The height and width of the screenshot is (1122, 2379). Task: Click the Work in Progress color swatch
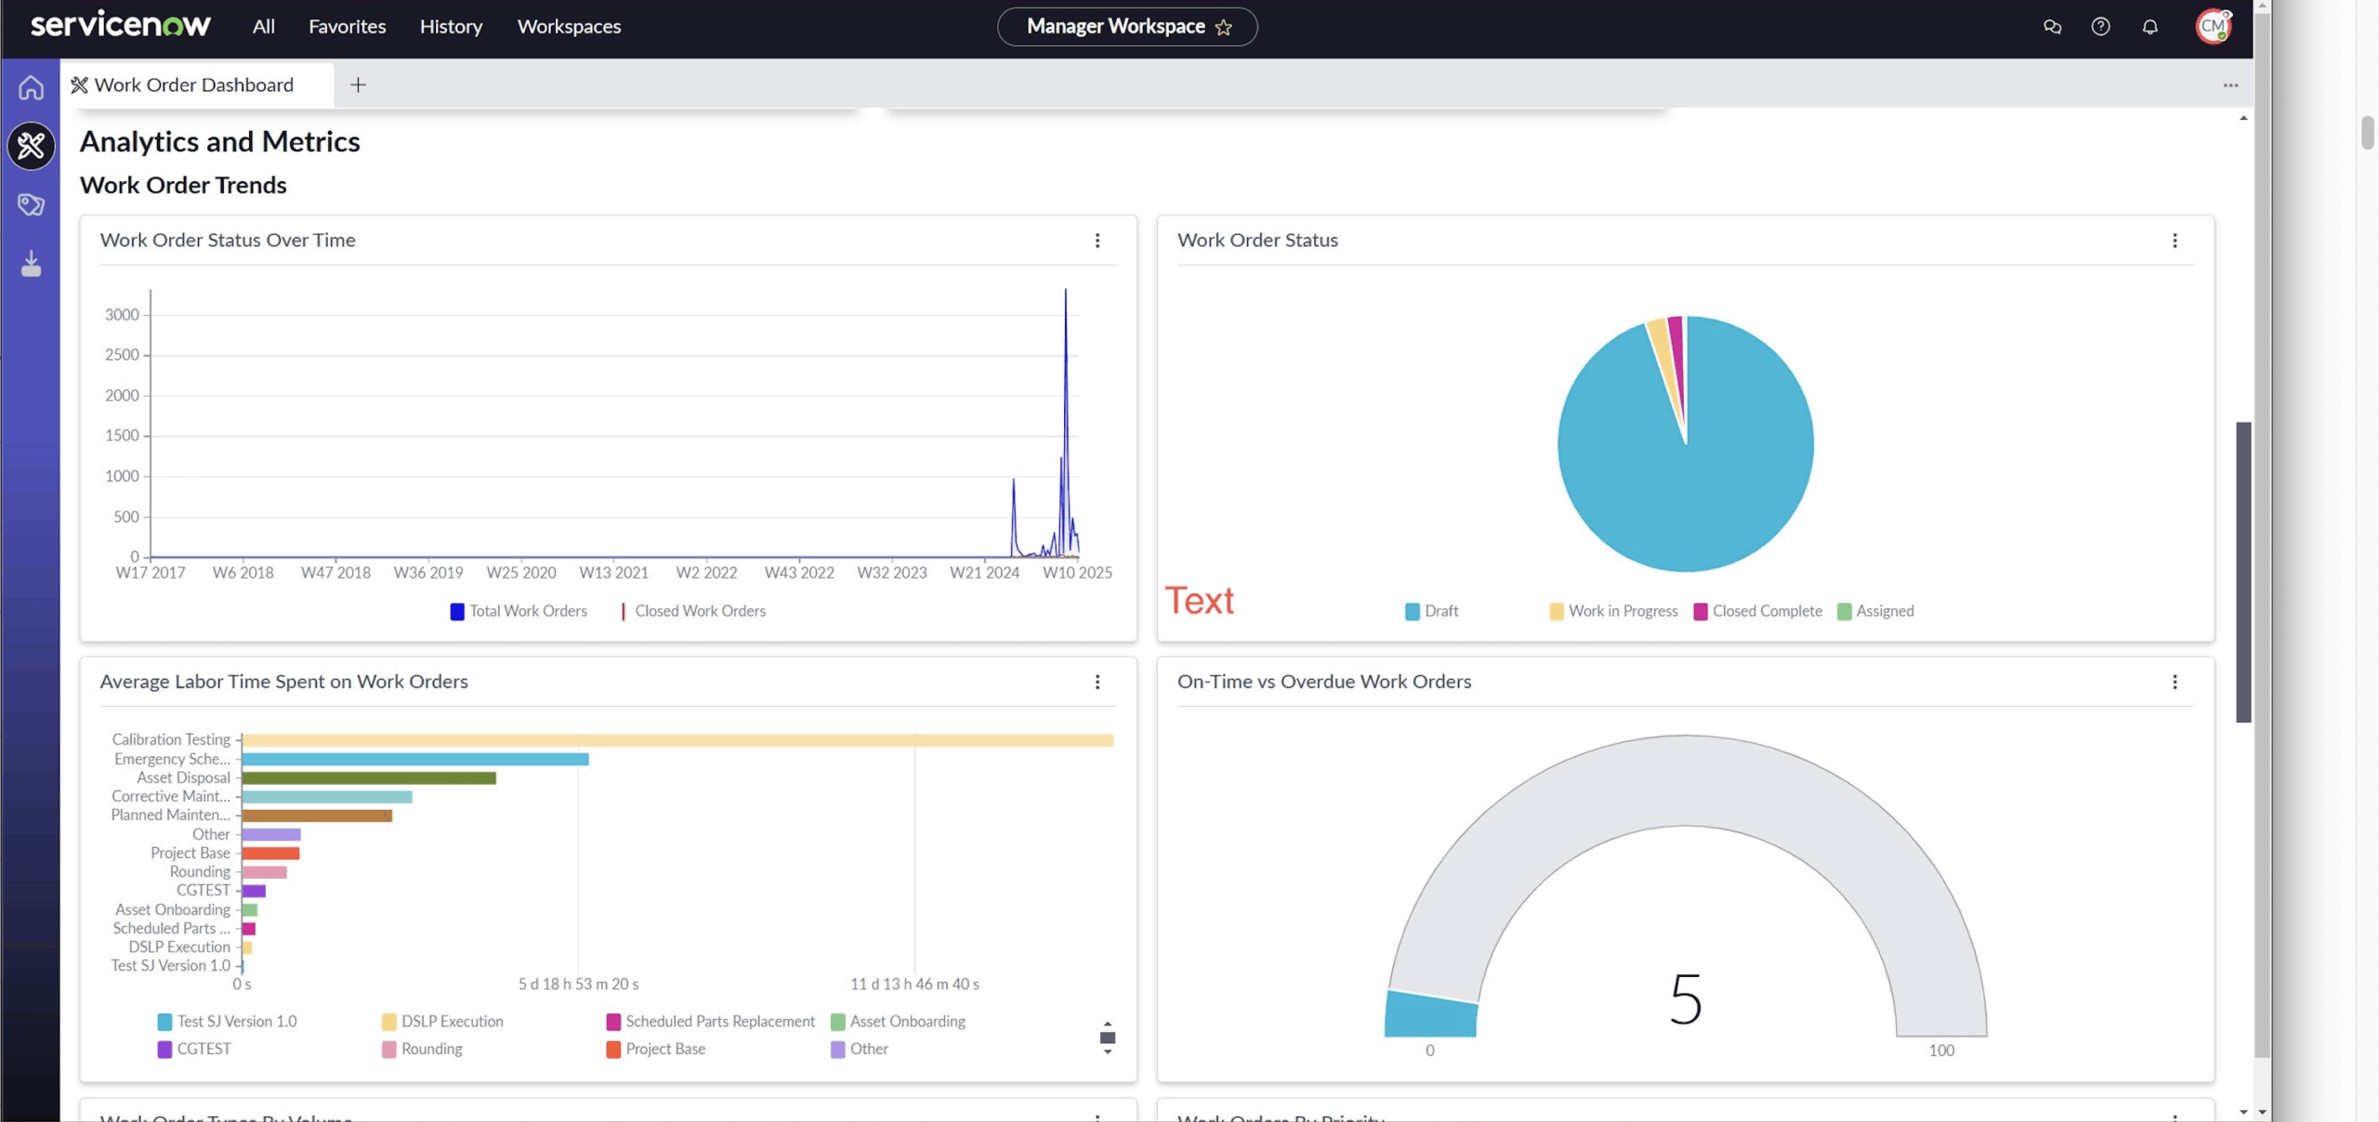[x=1557, y=611]
